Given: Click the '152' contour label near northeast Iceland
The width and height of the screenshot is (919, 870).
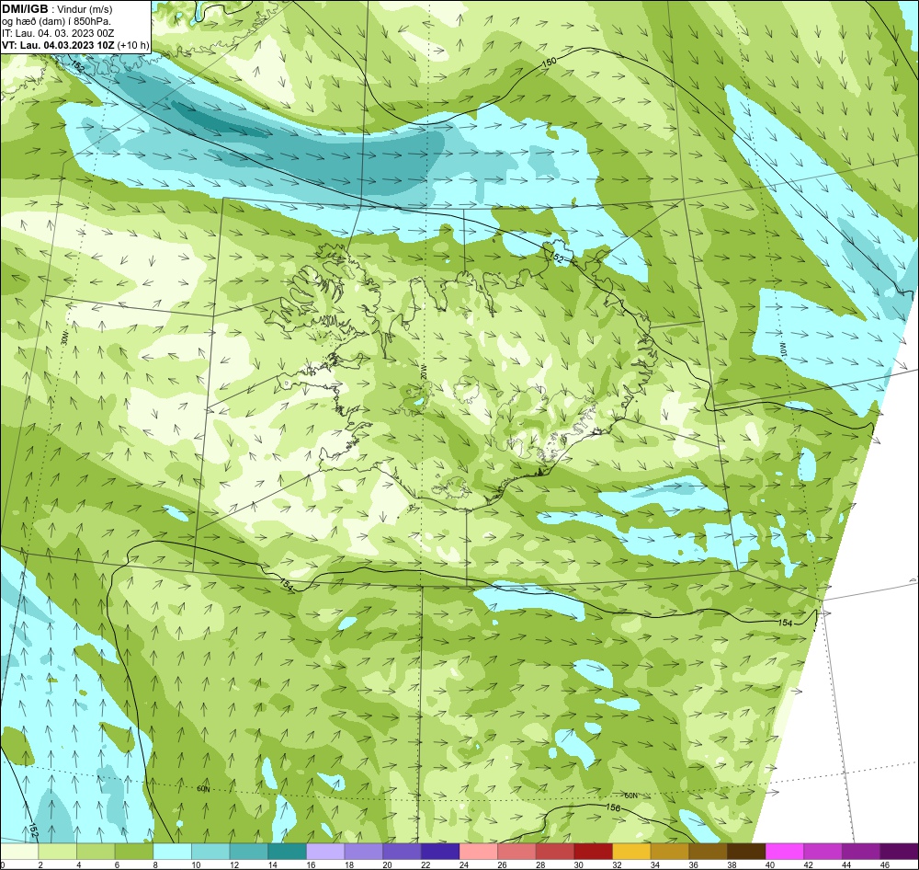Looking at the screenshot, I should 557,257.
